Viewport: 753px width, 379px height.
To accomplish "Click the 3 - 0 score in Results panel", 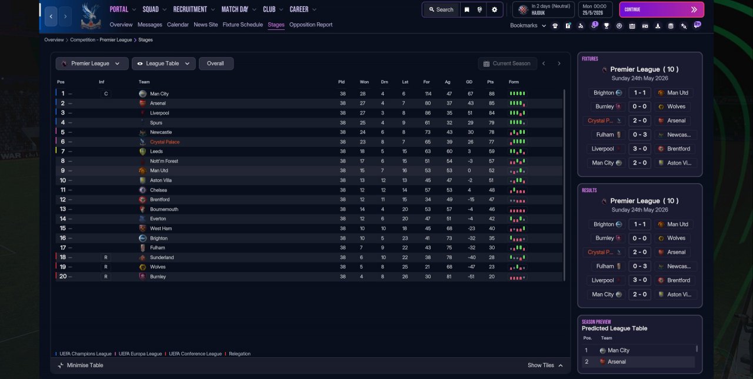I will tap(639, 280).
